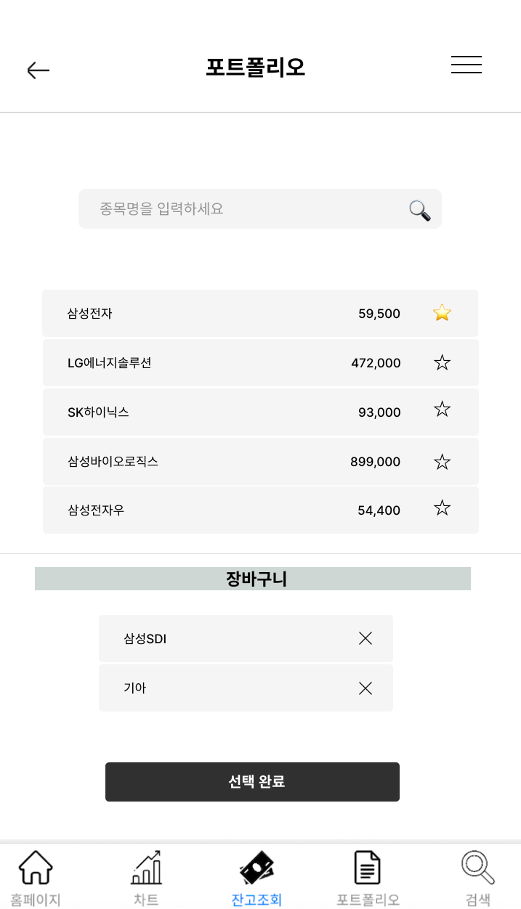Select the 장바구니 section header
Screen dimensions: 521x909
[x=253, y=579]
